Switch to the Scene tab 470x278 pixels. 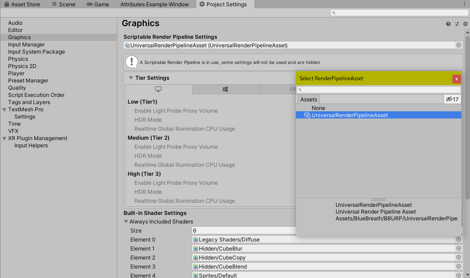pos(64,5)
